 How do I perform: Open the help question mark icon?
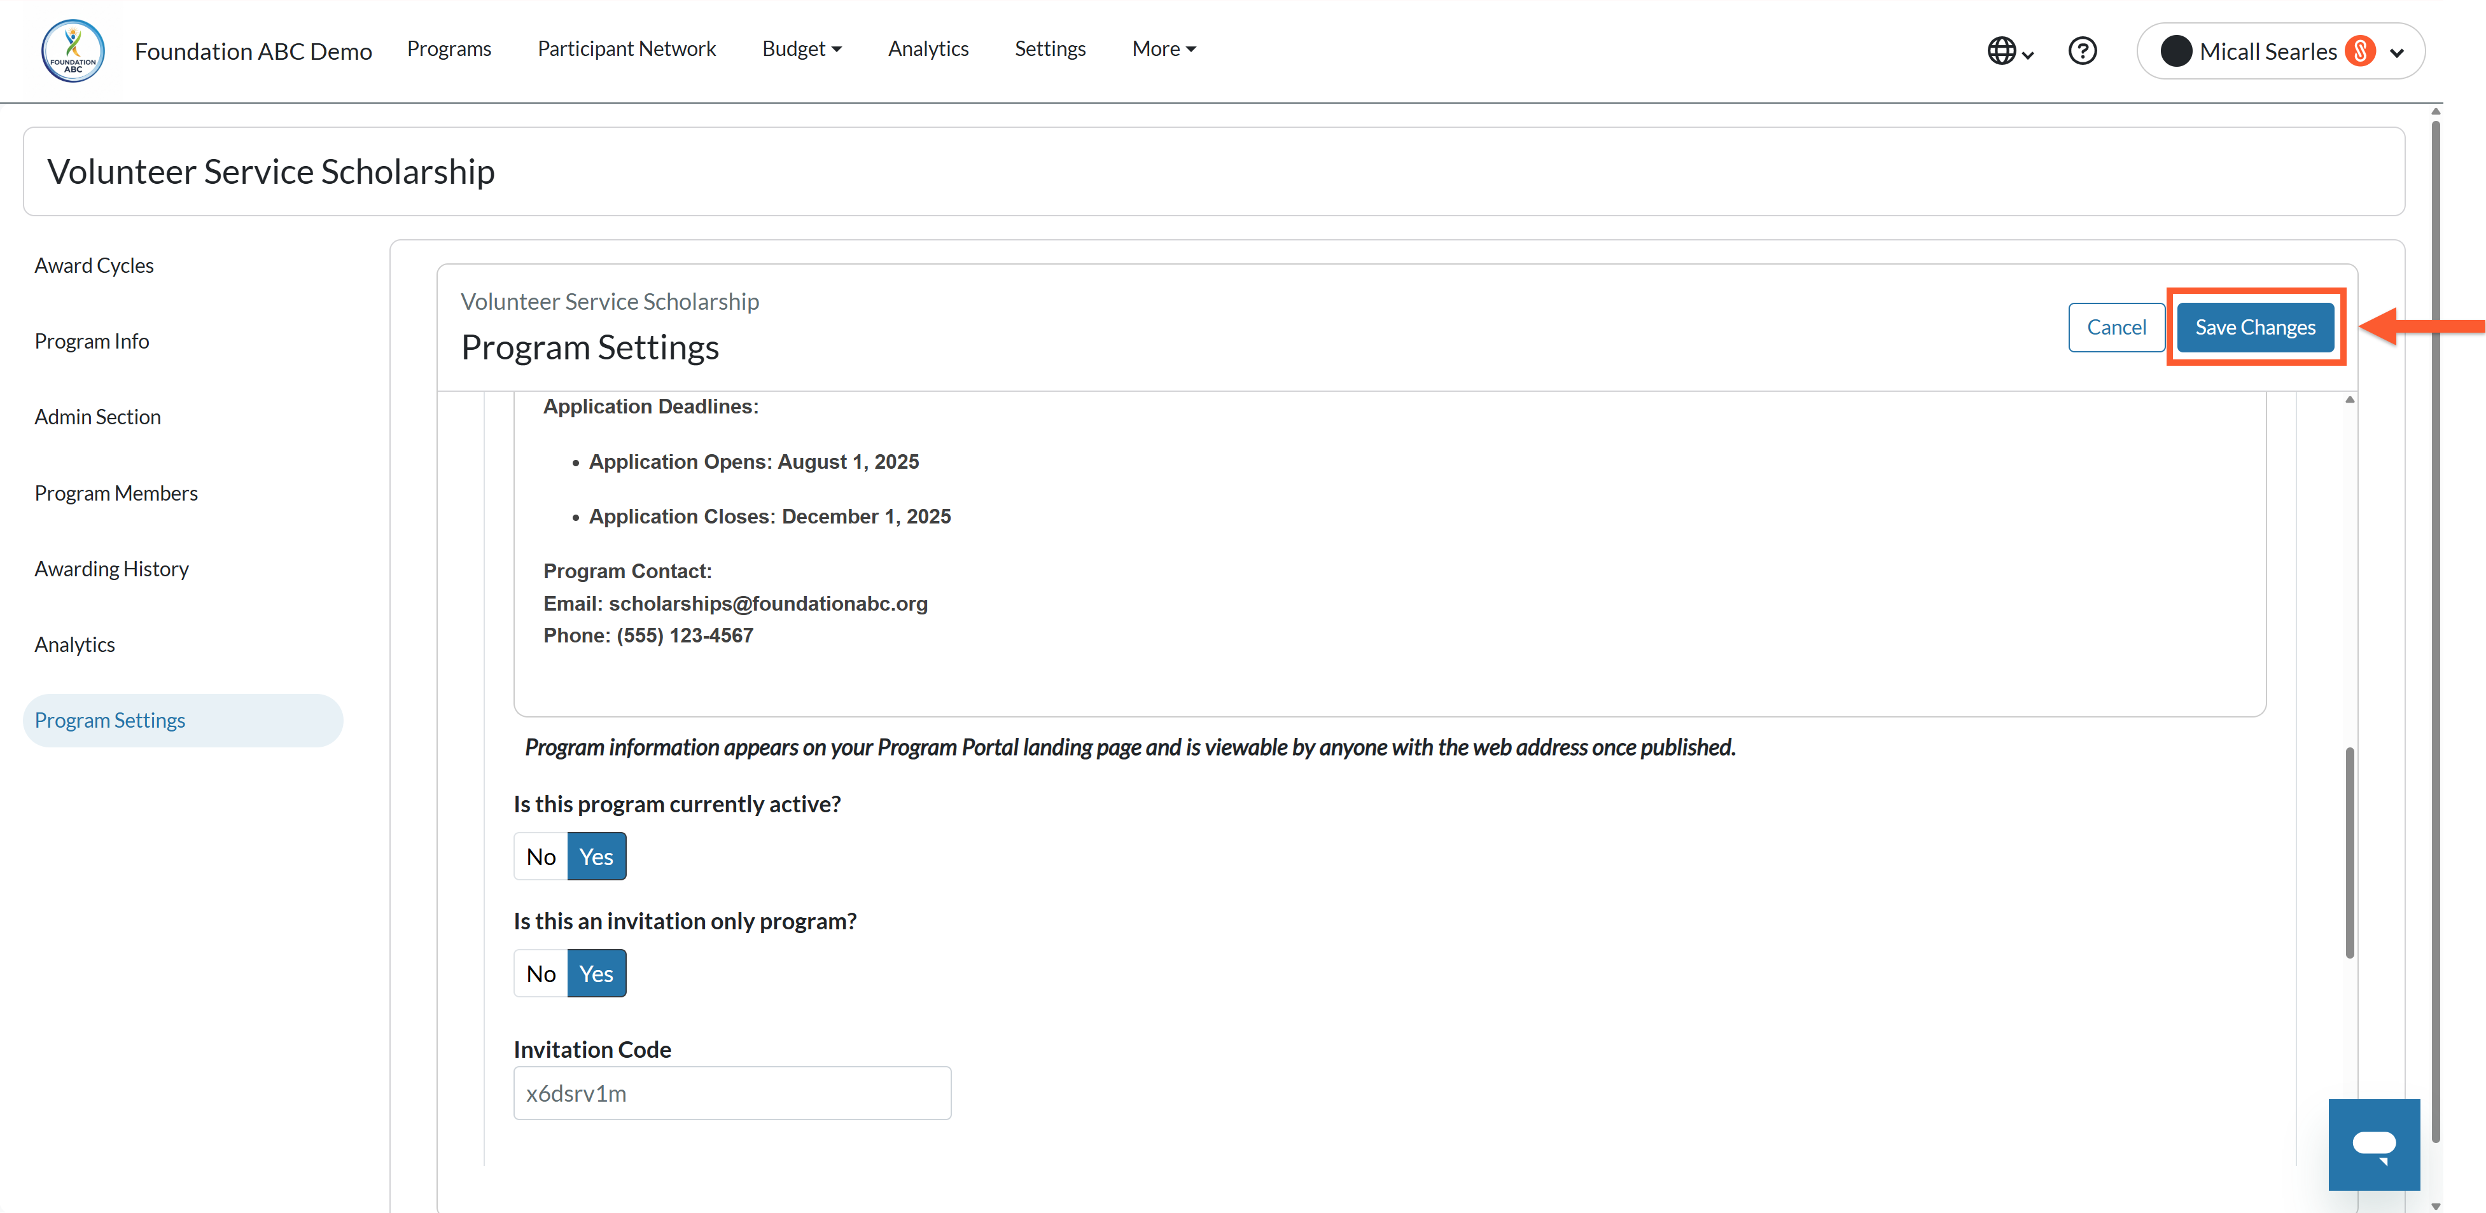2083,50
